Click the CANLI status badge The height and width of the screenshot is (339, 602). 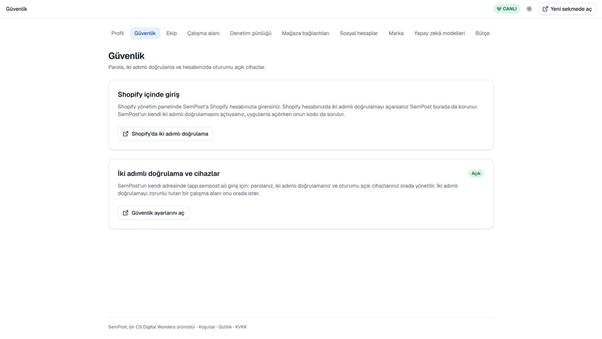click(507, 9)
